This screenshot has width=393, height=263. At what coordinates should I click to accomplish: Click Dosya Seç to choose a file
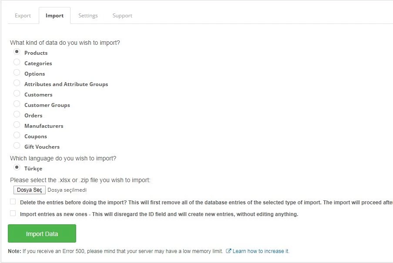point(29,190)
